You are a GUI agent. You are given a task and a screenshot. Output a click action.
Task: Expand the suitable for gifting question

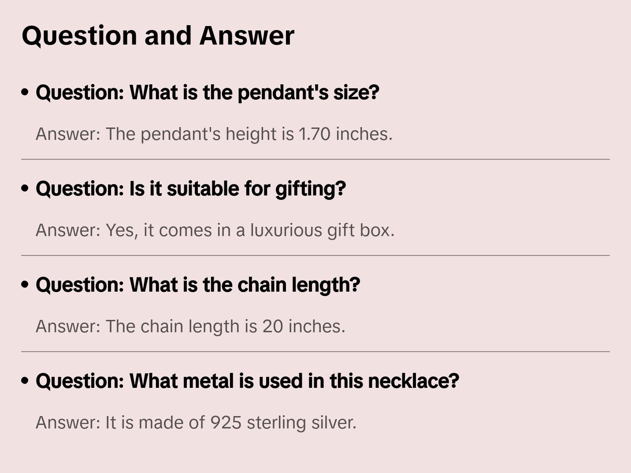point(190,188)
